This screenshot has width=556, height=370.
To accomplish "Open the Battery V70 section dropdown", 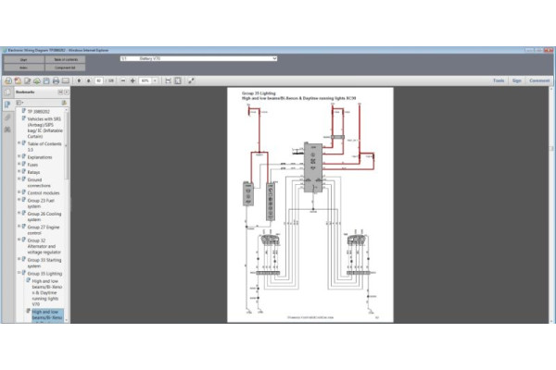I will [274, 58].
